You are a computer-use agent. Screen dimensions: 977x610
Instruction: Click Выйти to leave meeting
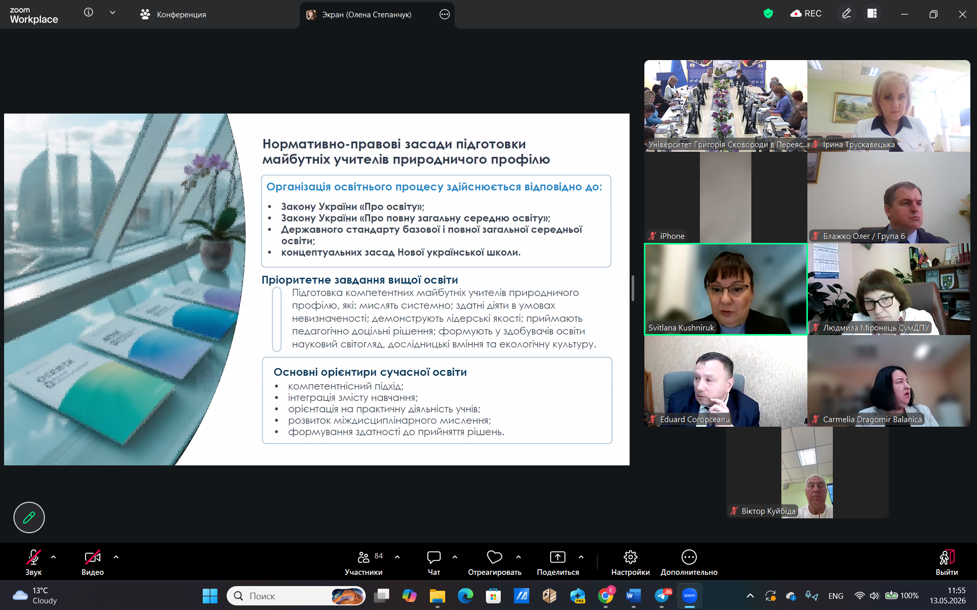click(x=947, y=563)
